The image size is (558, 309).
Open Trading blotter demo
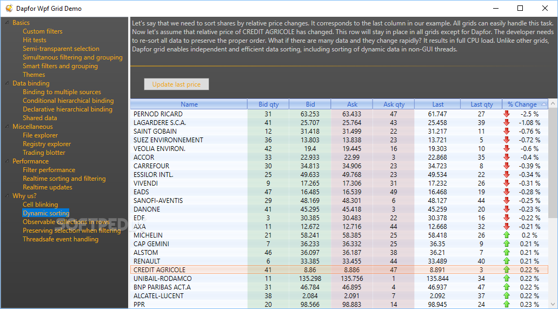[44, 153]
